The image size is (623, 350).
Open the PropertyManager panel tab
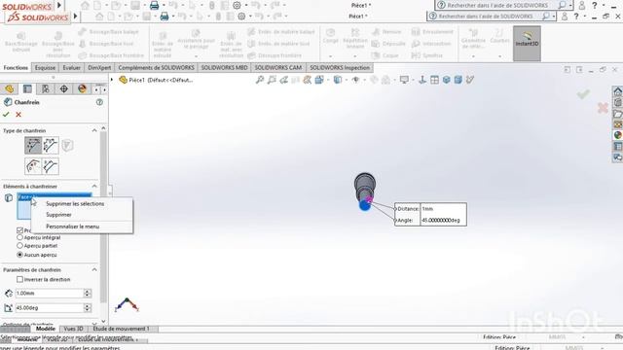click(x=27, y=88)
